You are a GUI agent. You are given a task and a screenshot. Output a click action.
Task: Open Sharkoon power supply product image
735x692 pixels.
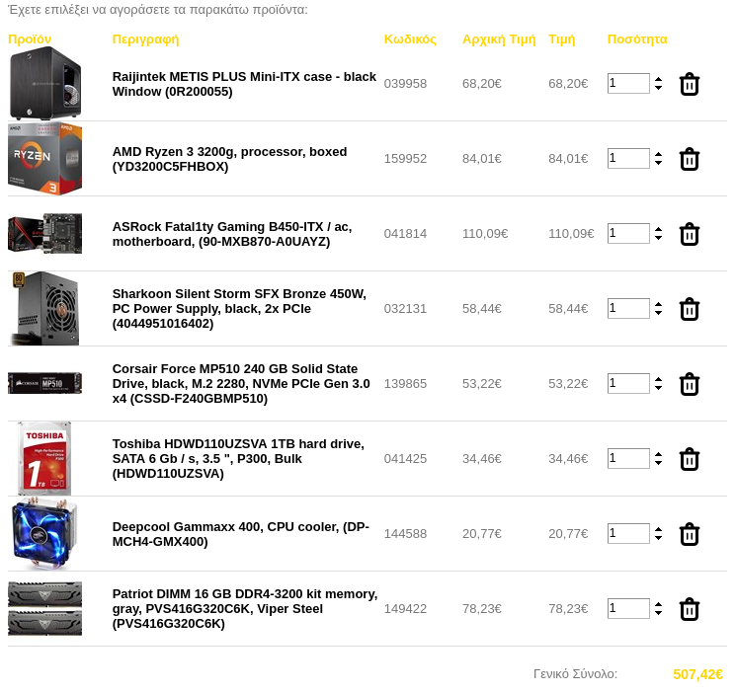pyautogui.click(x=45, y=308)
